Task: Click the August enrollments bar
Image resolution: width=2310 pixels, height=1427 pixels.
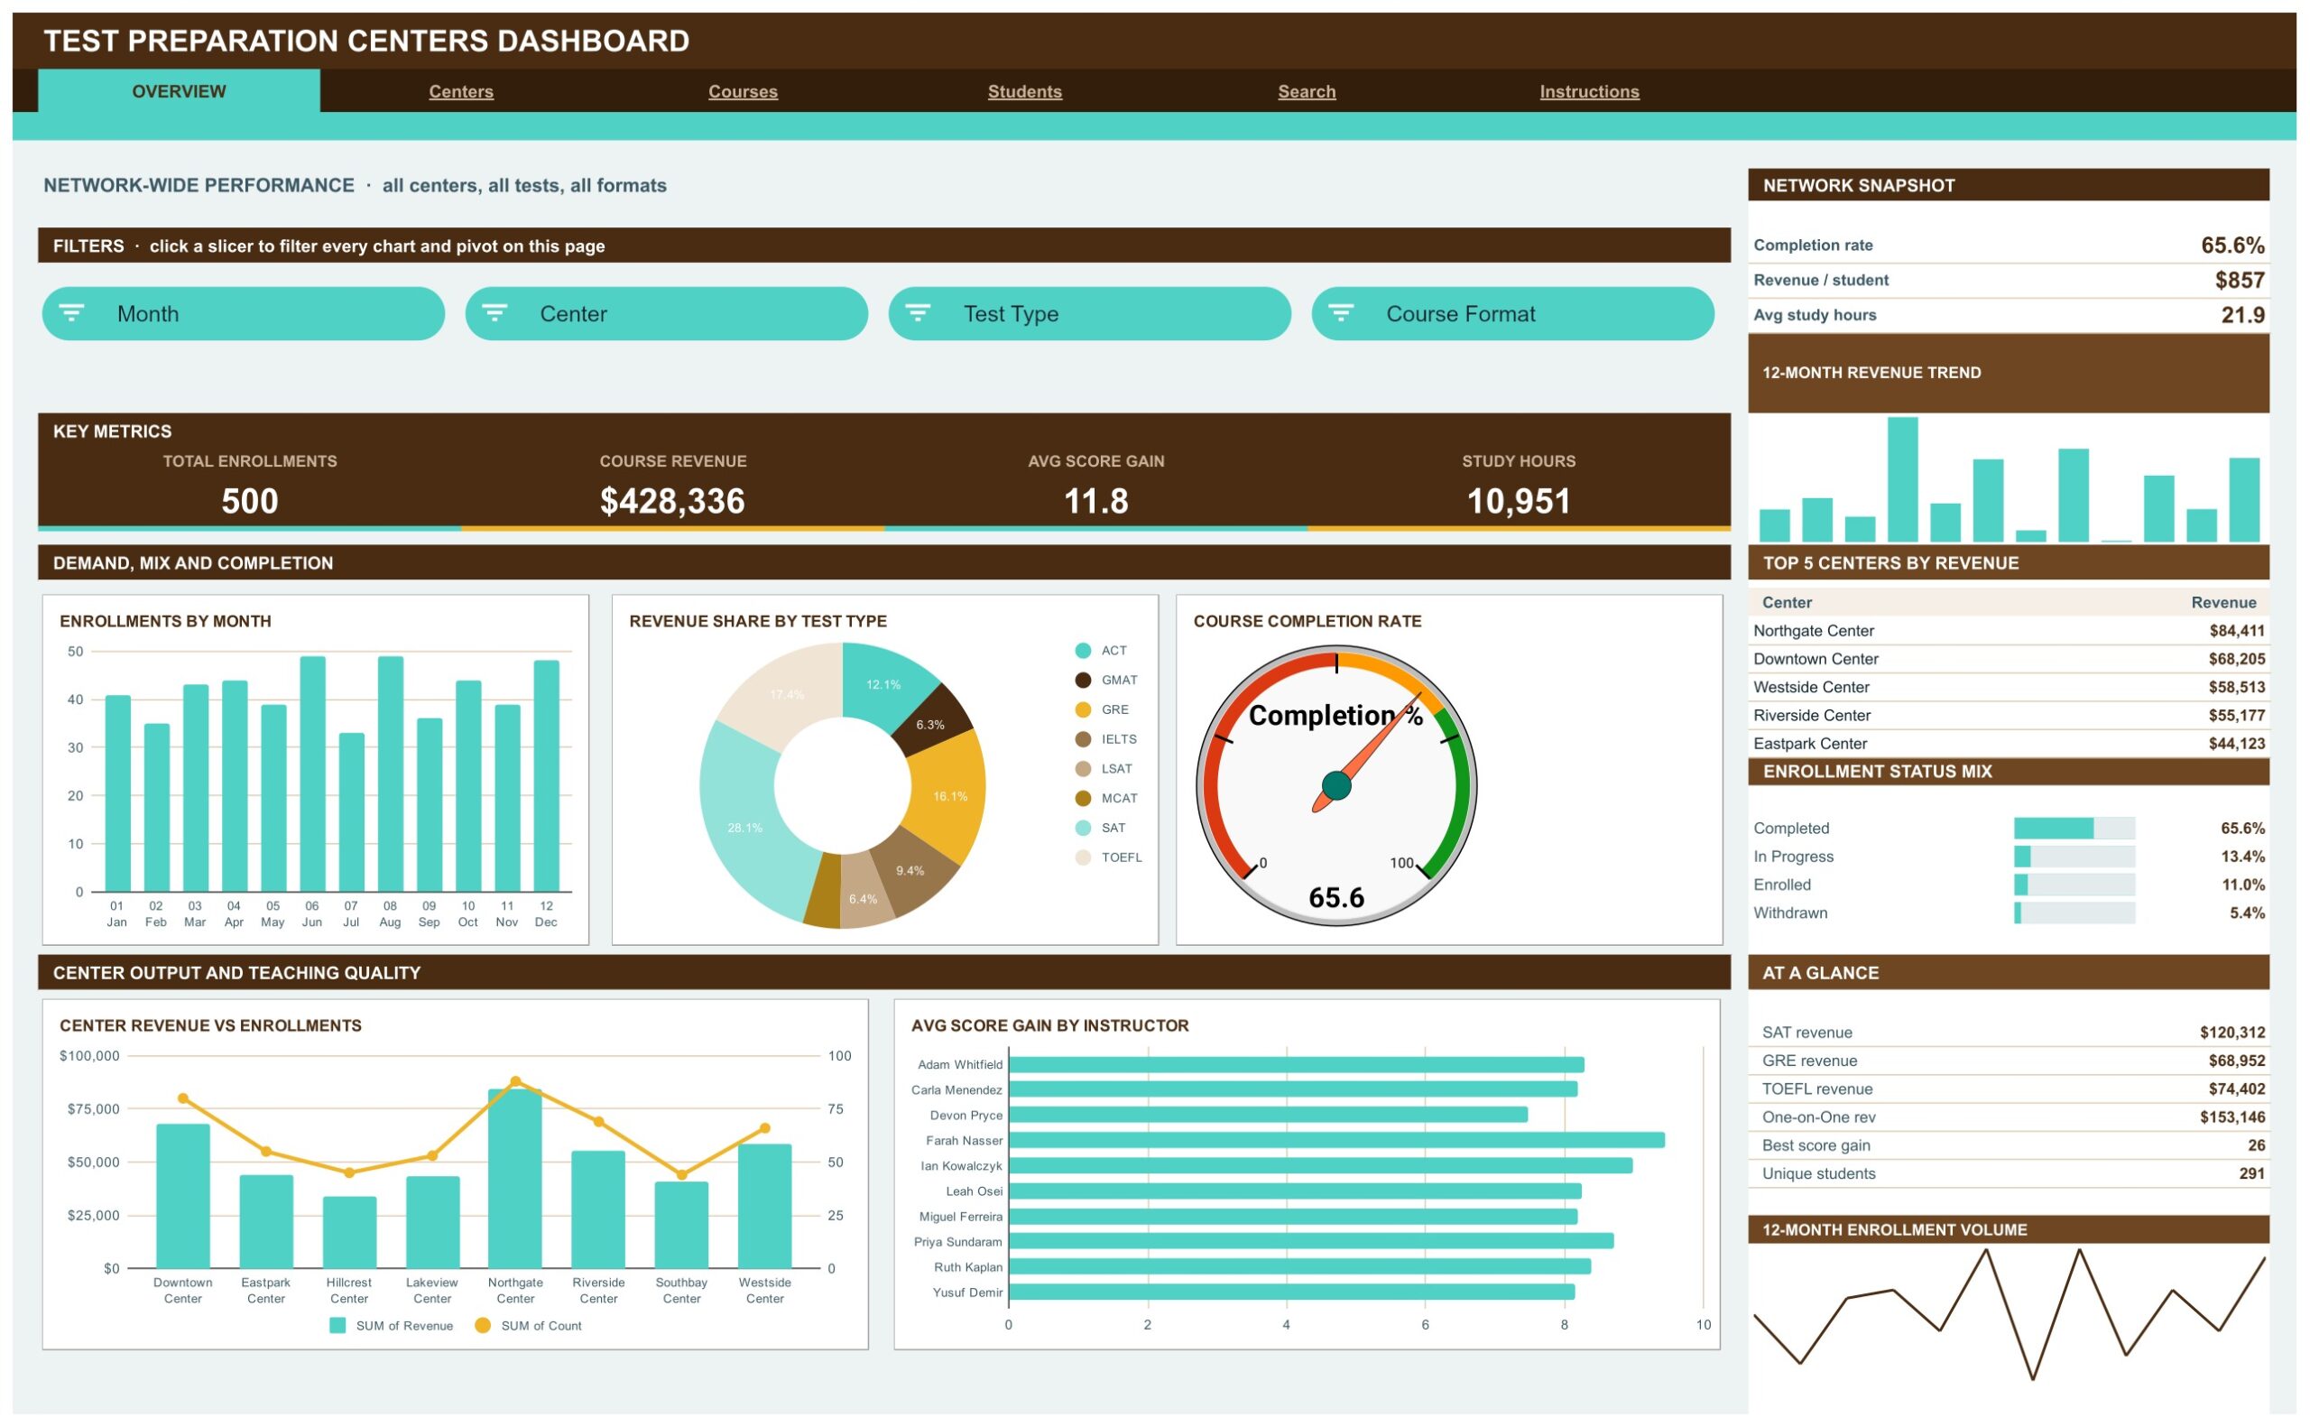Action: pos(391,773)
